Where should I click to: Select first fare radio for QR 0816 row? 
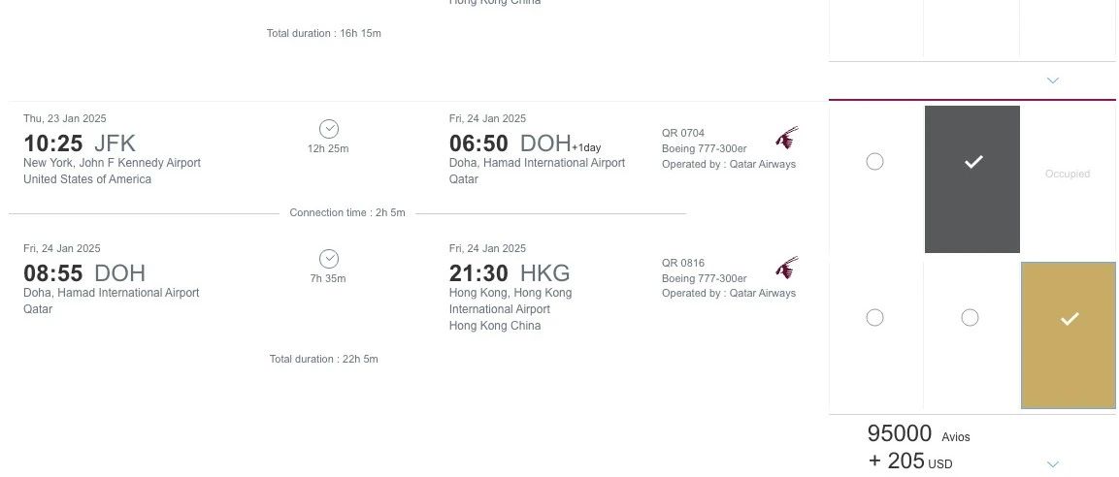874,318
